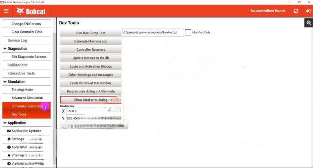Click the plug connection icon in sidebar
Image resolution: width=313 pixels, height=168 pixels.
coord(9,155)
